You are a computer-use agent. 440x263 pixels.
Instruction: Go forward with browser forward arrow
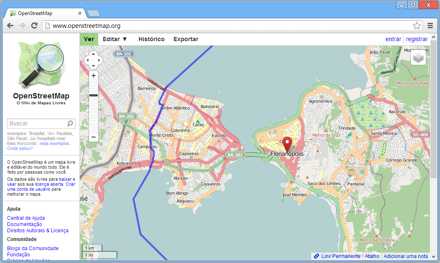pyautogui.click(x=22, y=25)
